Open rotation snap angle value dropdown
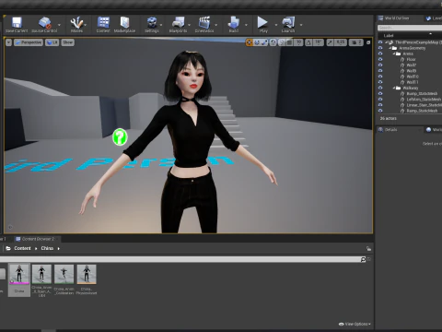Screen dimensions: 442x332 319,42
